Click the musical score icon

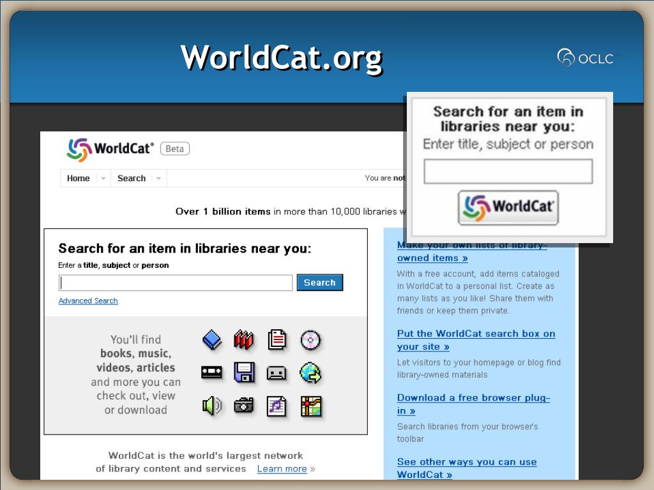[x=277, y=406]
